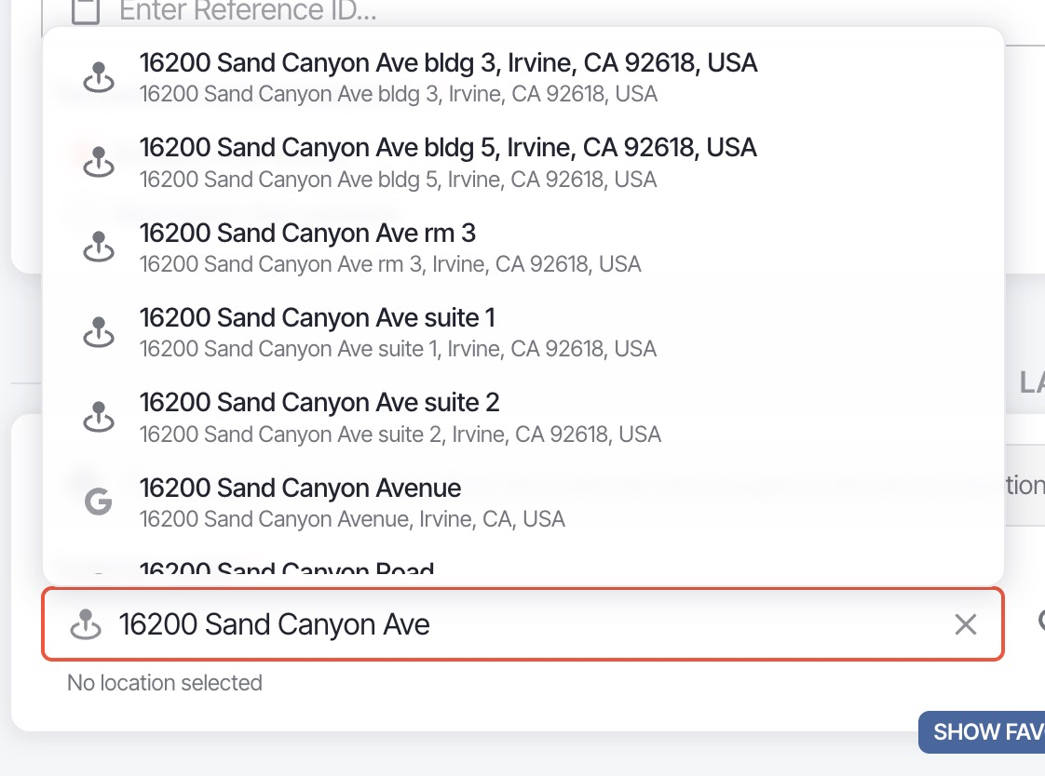Viewport: 1045px width, 776px height.
Task: Click the pin icon beside the suite 2 suggestion
Action: coord(99,416)
